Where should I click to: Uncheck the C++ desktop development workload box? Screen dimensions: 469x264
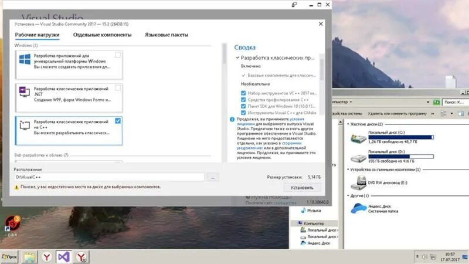pyautogui.click(x=118, y=121)
